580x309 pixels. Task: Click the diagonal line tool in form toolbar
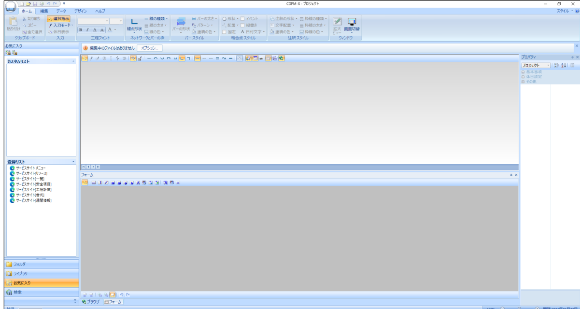click(x=106, y=182)
